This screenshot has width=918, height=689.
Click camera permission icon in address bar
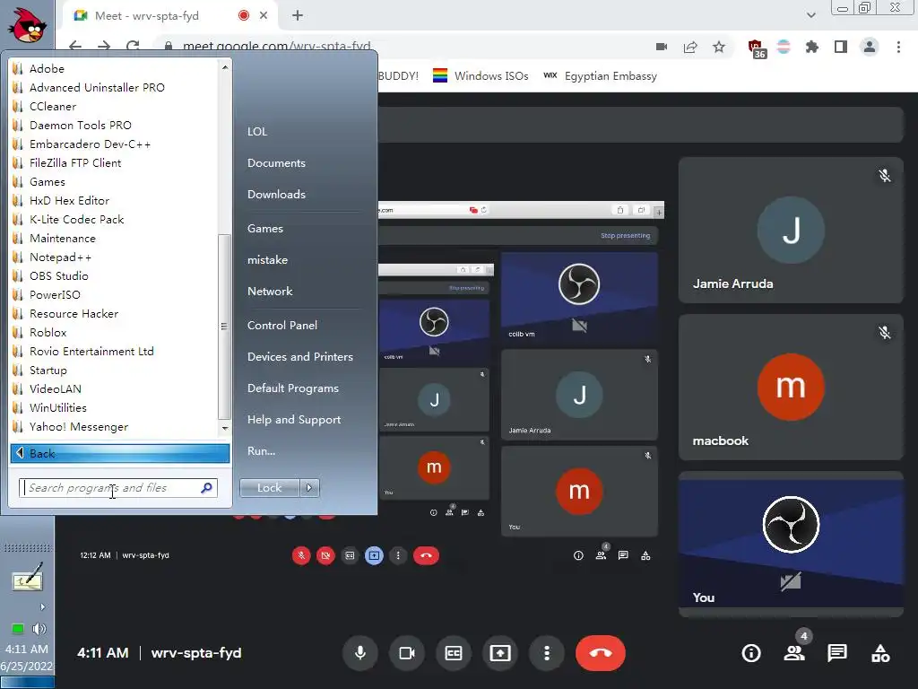point(662,47)
